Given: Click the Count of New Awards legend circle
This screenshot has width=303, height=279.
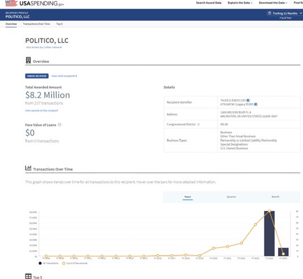Looking at the screenshot, I should [64, 263].
